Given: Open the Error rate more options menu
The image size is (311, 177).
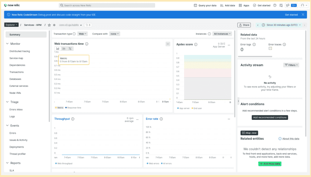Looking at the screenshot, I should point(229,119).
